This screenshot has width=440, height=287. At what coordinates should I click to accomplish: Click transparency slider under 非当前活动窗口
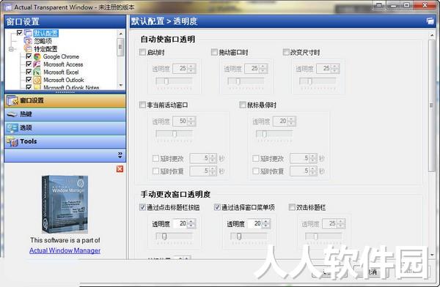point(174,134)
